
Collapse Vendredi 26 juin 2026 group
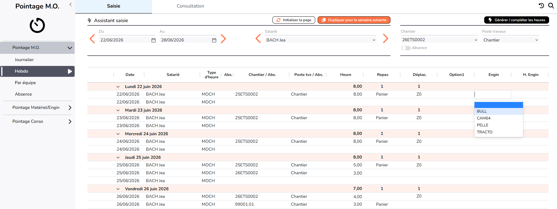click(x=118, y=189)
